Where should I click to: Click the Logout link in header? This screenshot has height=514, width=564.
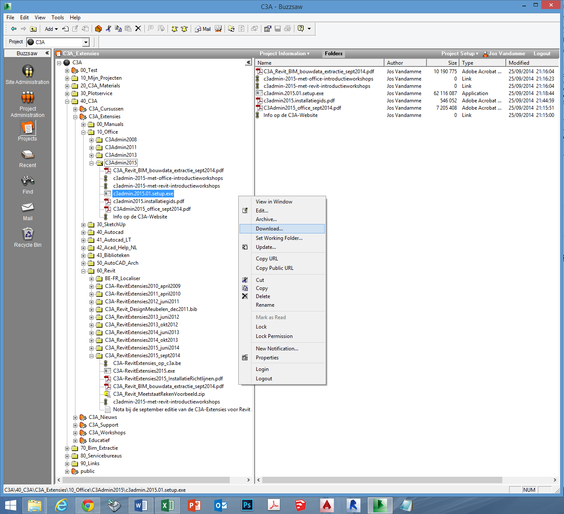click(x=542, y=54)
